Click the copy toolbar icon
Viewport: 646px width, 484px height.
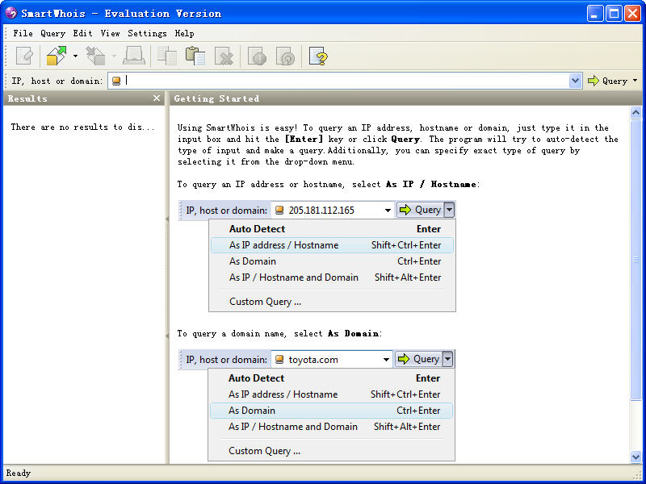coord(167,56)
